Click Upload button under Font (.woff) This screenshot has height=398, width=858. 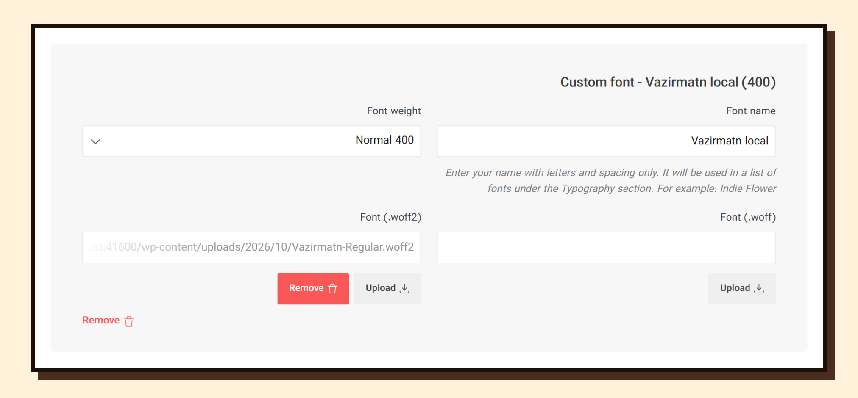(x=742, y=288)
